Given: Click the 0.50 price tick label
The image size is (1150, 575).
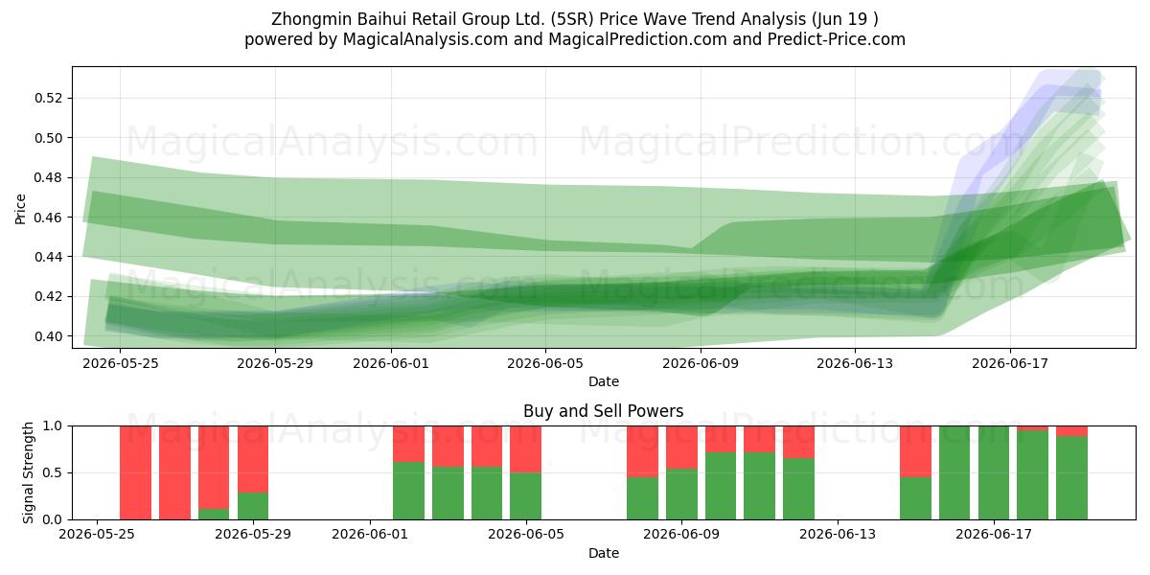Looking at the screenshot, I should point(50,138).
